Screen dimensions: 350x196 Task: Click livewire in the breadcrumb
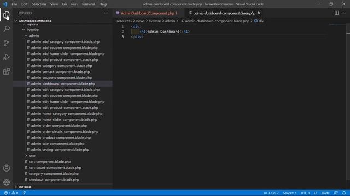tap(155, 21)
